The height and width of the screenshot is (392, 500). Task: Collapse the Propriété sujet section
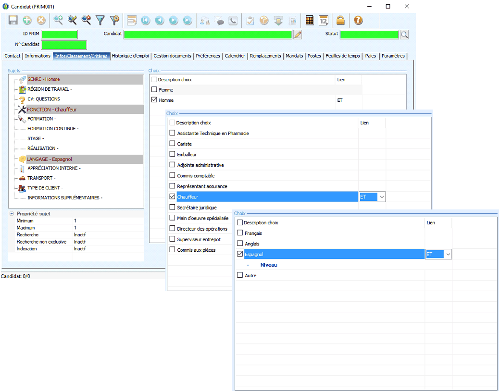coord(12,213)
